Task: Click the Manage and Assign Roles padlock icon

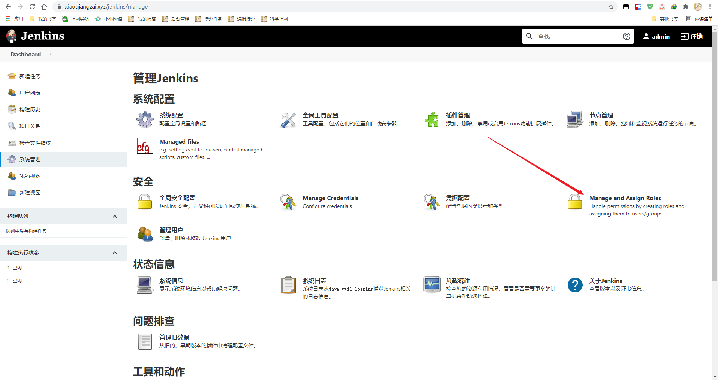Action: click(575, 202)
